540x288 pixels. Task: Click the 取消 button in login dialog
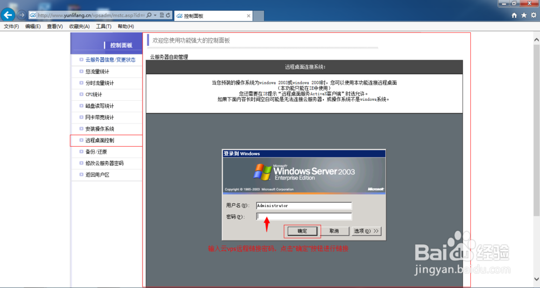click(x=334, y=231)
